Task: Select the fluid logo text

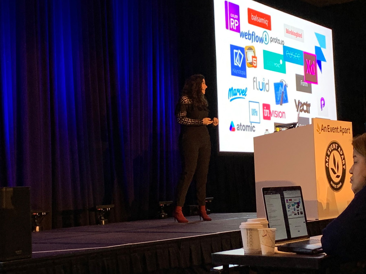Action: point(261,84)
